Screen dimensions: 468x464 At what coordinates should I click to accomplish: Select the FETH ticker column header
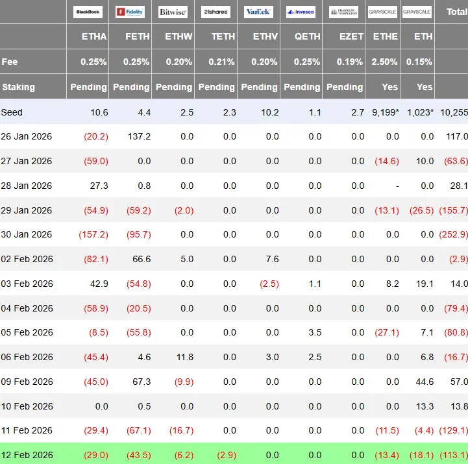click(x=138, y=37)
